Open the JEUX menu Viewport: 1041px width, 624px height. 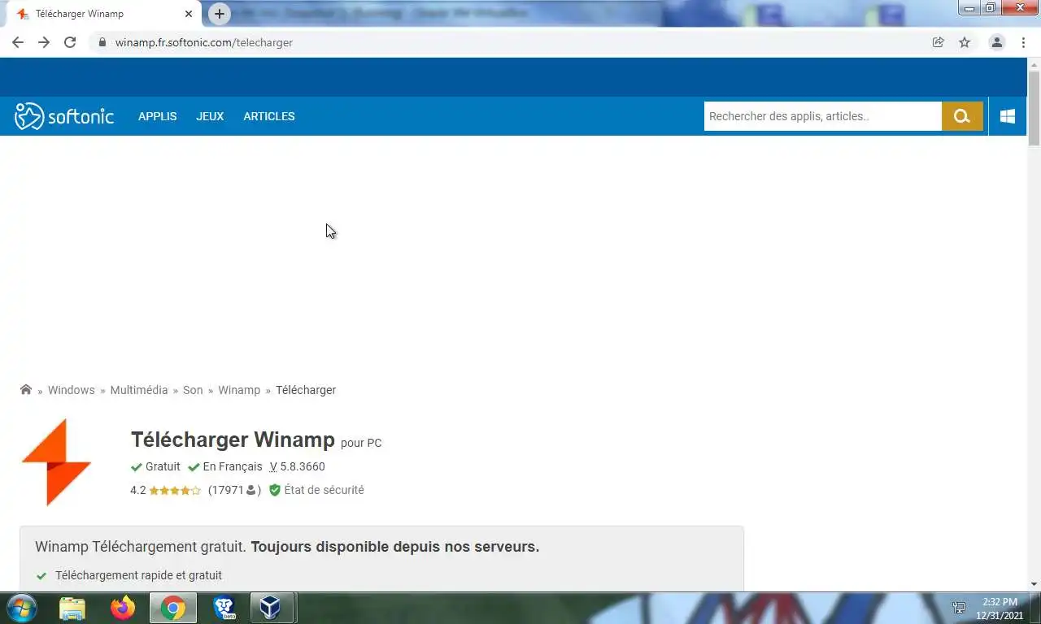(210, 116)
